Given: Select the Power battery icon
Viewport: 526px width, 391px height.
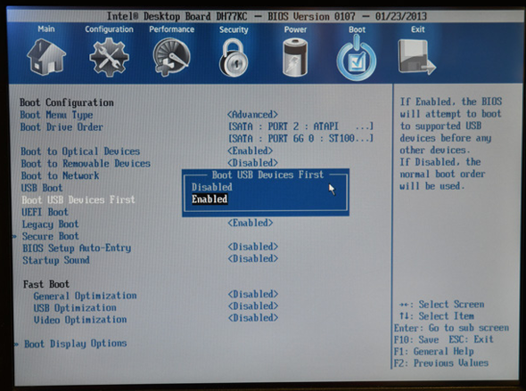Looking at the screenshot, I should pyautogui.click(x=295, y=57).
